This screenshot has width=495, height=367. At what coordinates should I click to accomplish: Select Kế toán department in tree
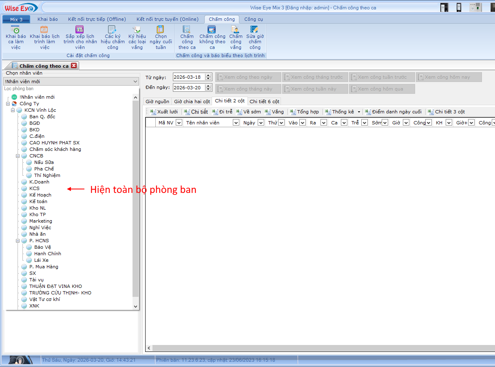coord(38,201)
